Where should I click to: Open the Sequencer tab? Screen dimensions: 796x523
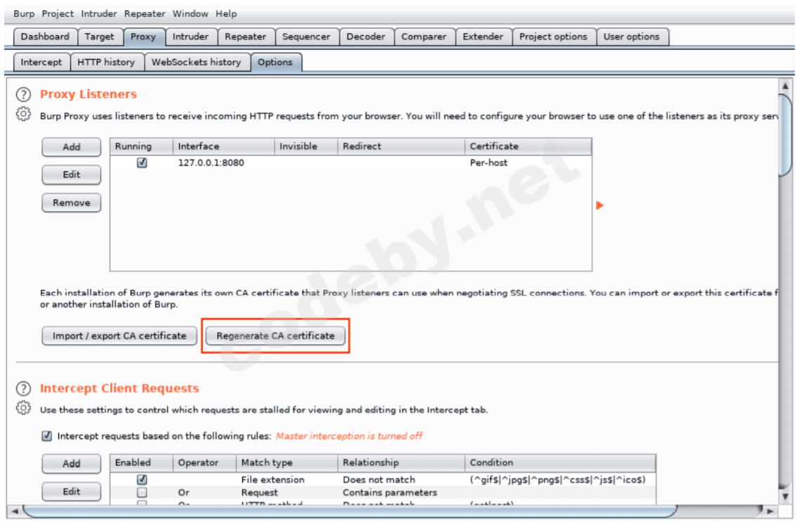click(x=306, y=37)
